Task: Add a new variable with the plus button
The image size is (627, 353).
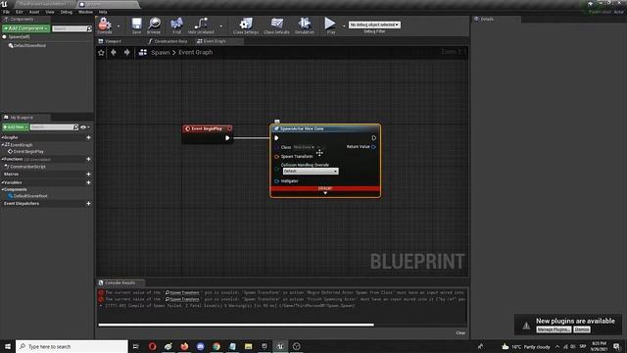Action: tap(88, 183)
